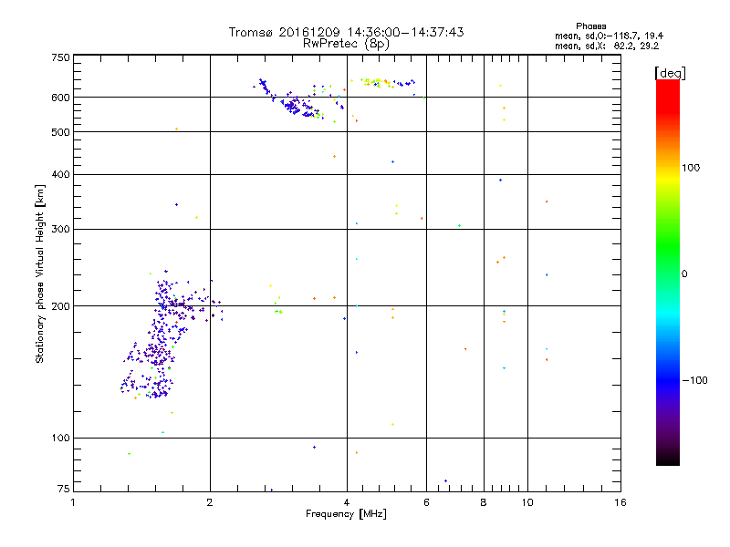Click the phase colorbar gradient
The width and height of the screenshot is (730, 547).
pyautogui.click(x=668, y=273)
